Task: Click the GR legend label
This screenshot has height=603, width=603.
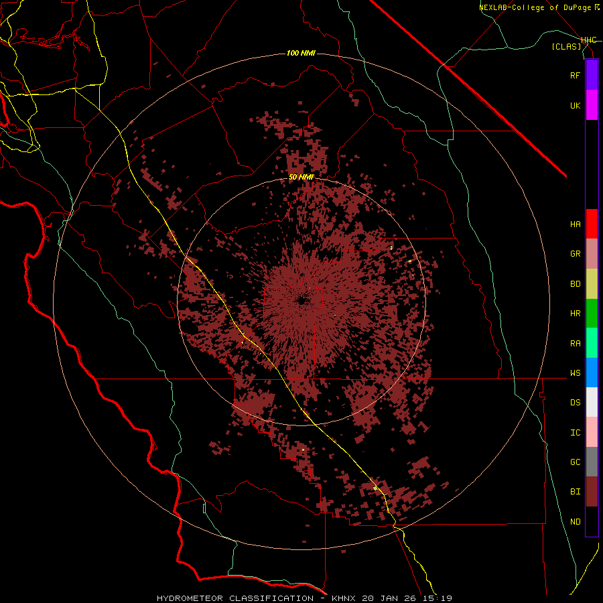Action: [x=575, y=254]
